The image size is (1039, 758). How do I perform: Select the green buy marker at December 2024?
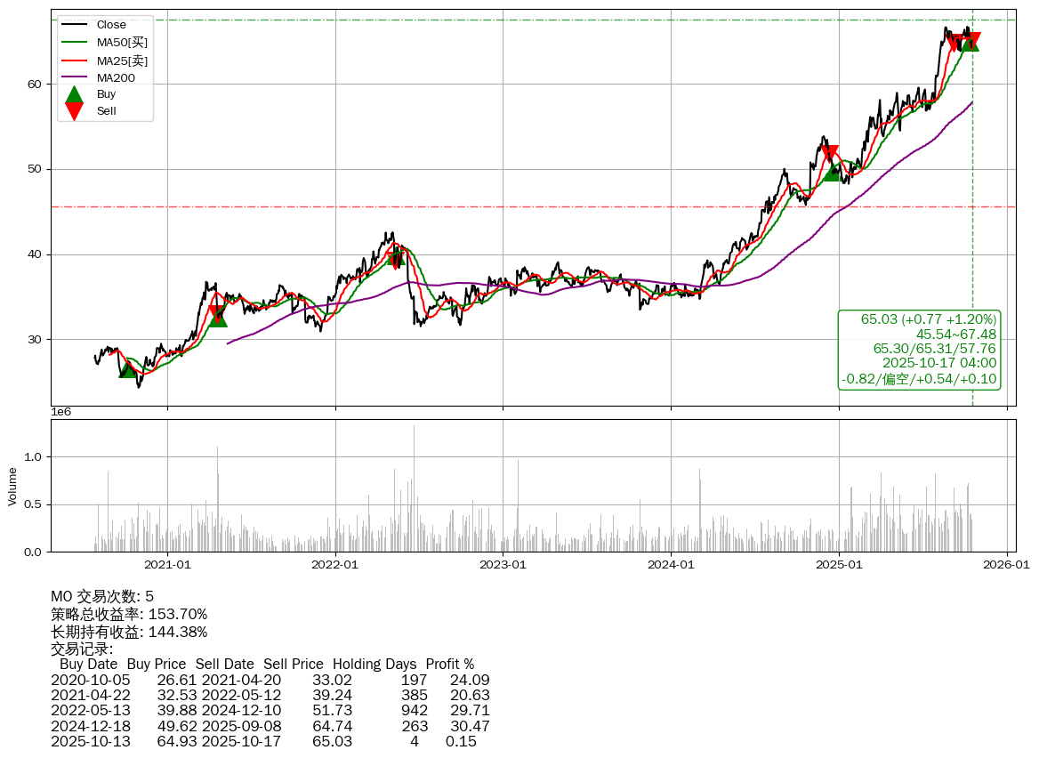coord(833,172)
